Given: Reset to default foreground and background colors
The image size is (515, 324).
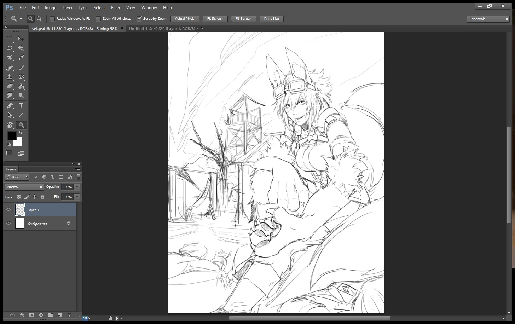Looking at the screenshot, I should pyautogui.click(x=9, y=144).
